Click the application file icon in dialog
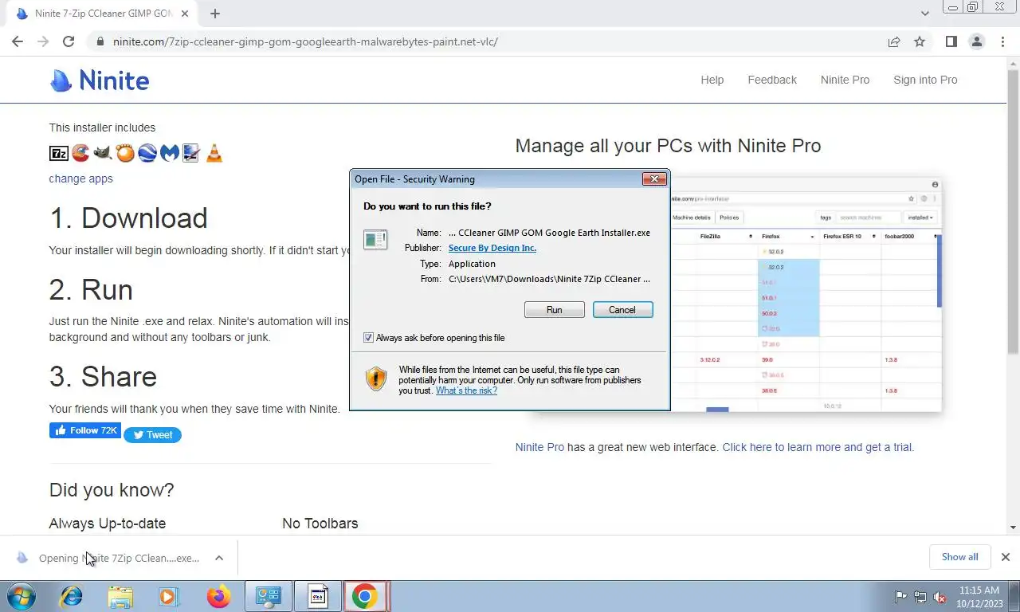This screenshot has width=1020, height=612. coord(375,239)
